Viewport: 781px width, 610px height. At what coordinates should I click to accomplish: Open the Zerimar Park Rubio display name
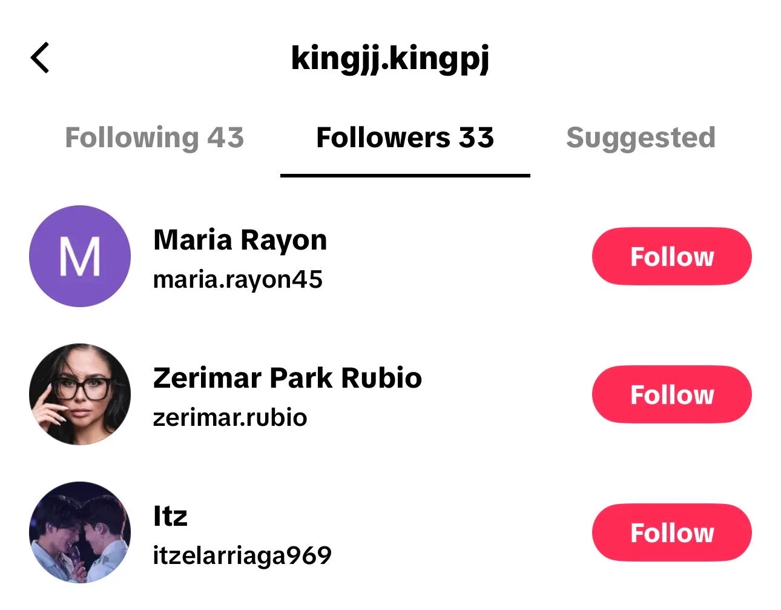point(288,378)
